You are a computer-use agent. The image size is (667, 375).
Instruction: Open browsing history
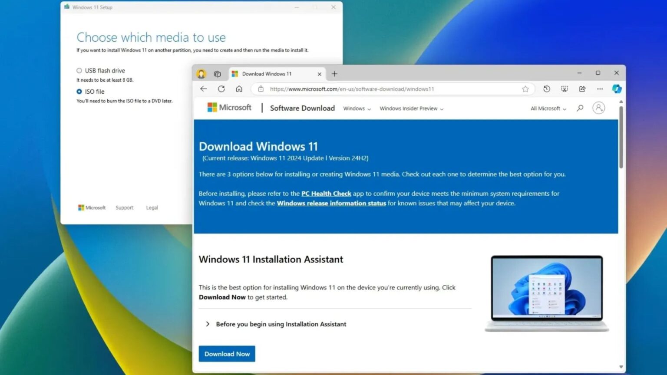[x=547, y=89]
